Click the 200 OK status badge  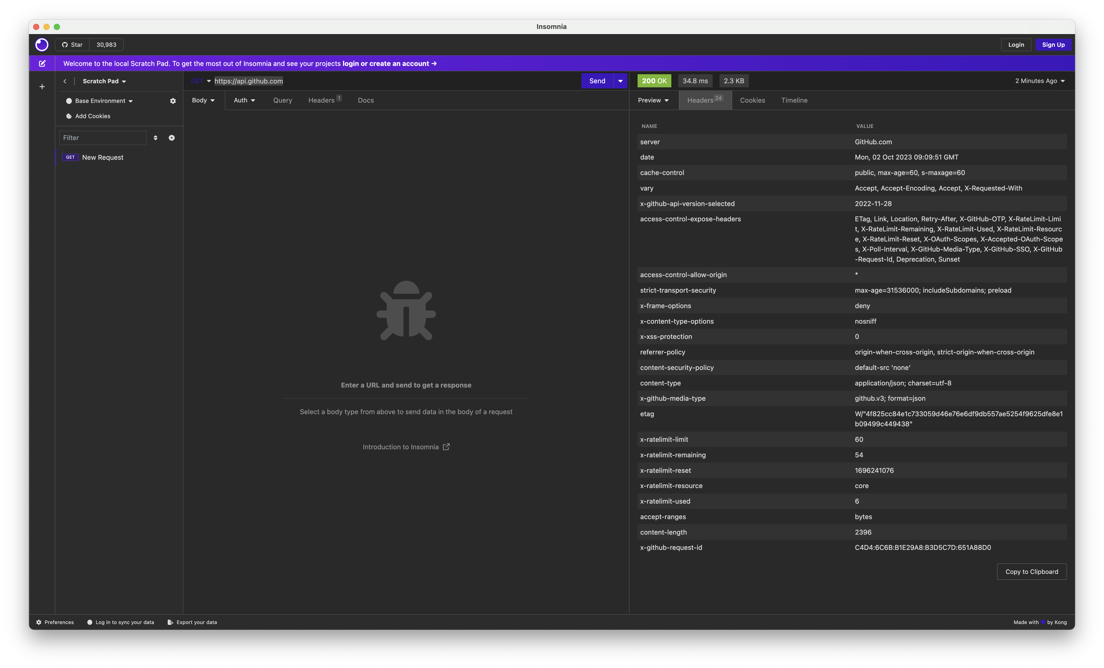point(654,81)
